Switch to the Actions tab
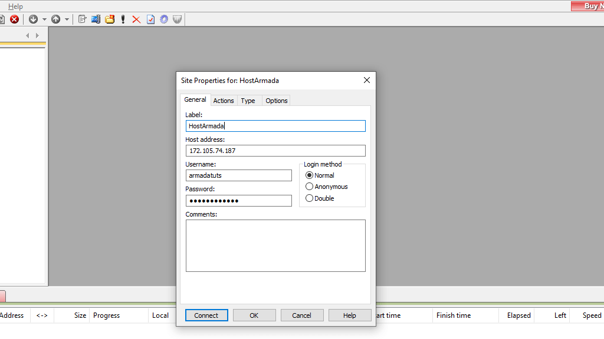This screenshot has height=339, width=604. (x=224, y=100)
